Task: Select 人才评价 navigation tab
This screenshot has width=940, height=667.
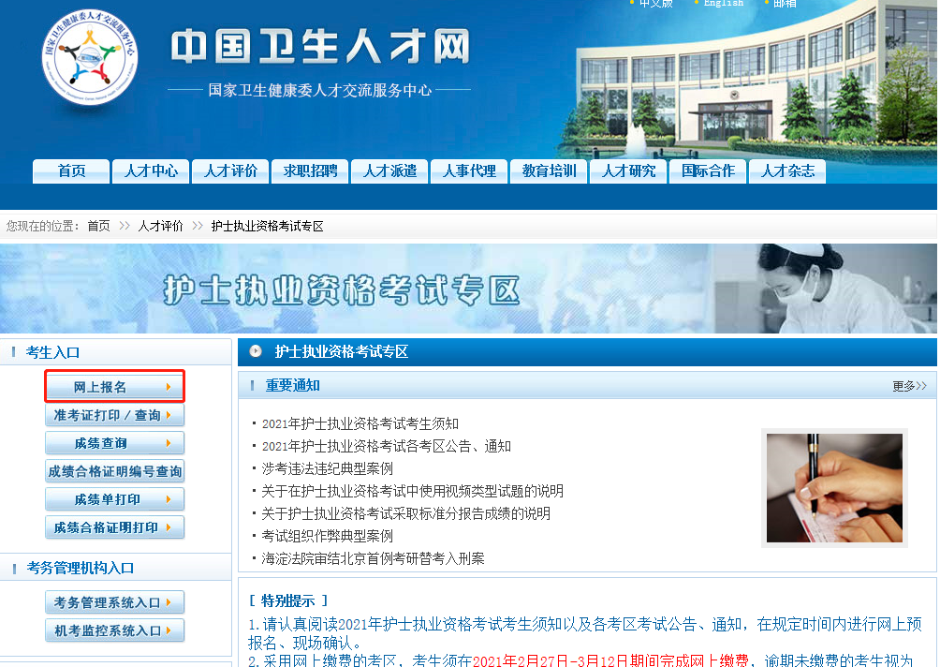Action: 230,170
